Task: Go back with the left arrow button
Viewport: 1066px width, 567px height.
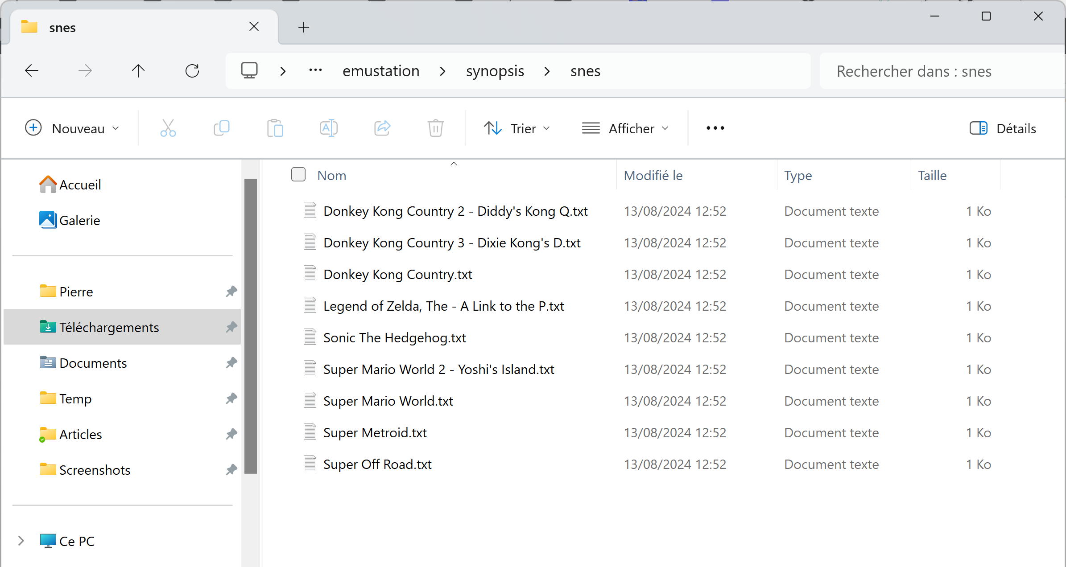Action: [32, 70]
